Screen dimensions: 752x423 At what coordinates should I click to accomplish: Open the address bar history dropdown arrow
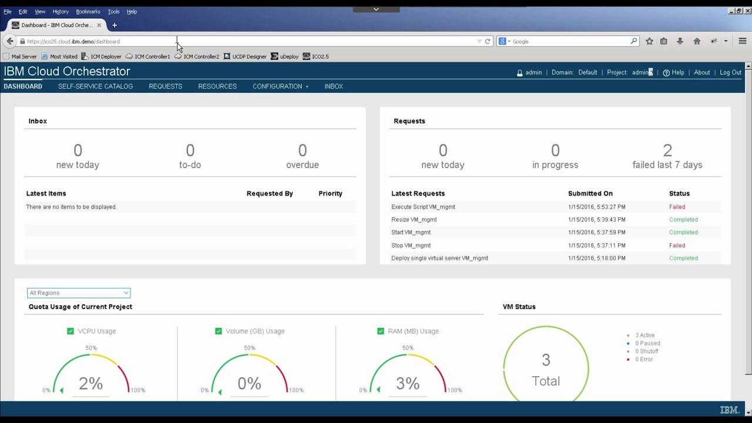pos(479,41)
